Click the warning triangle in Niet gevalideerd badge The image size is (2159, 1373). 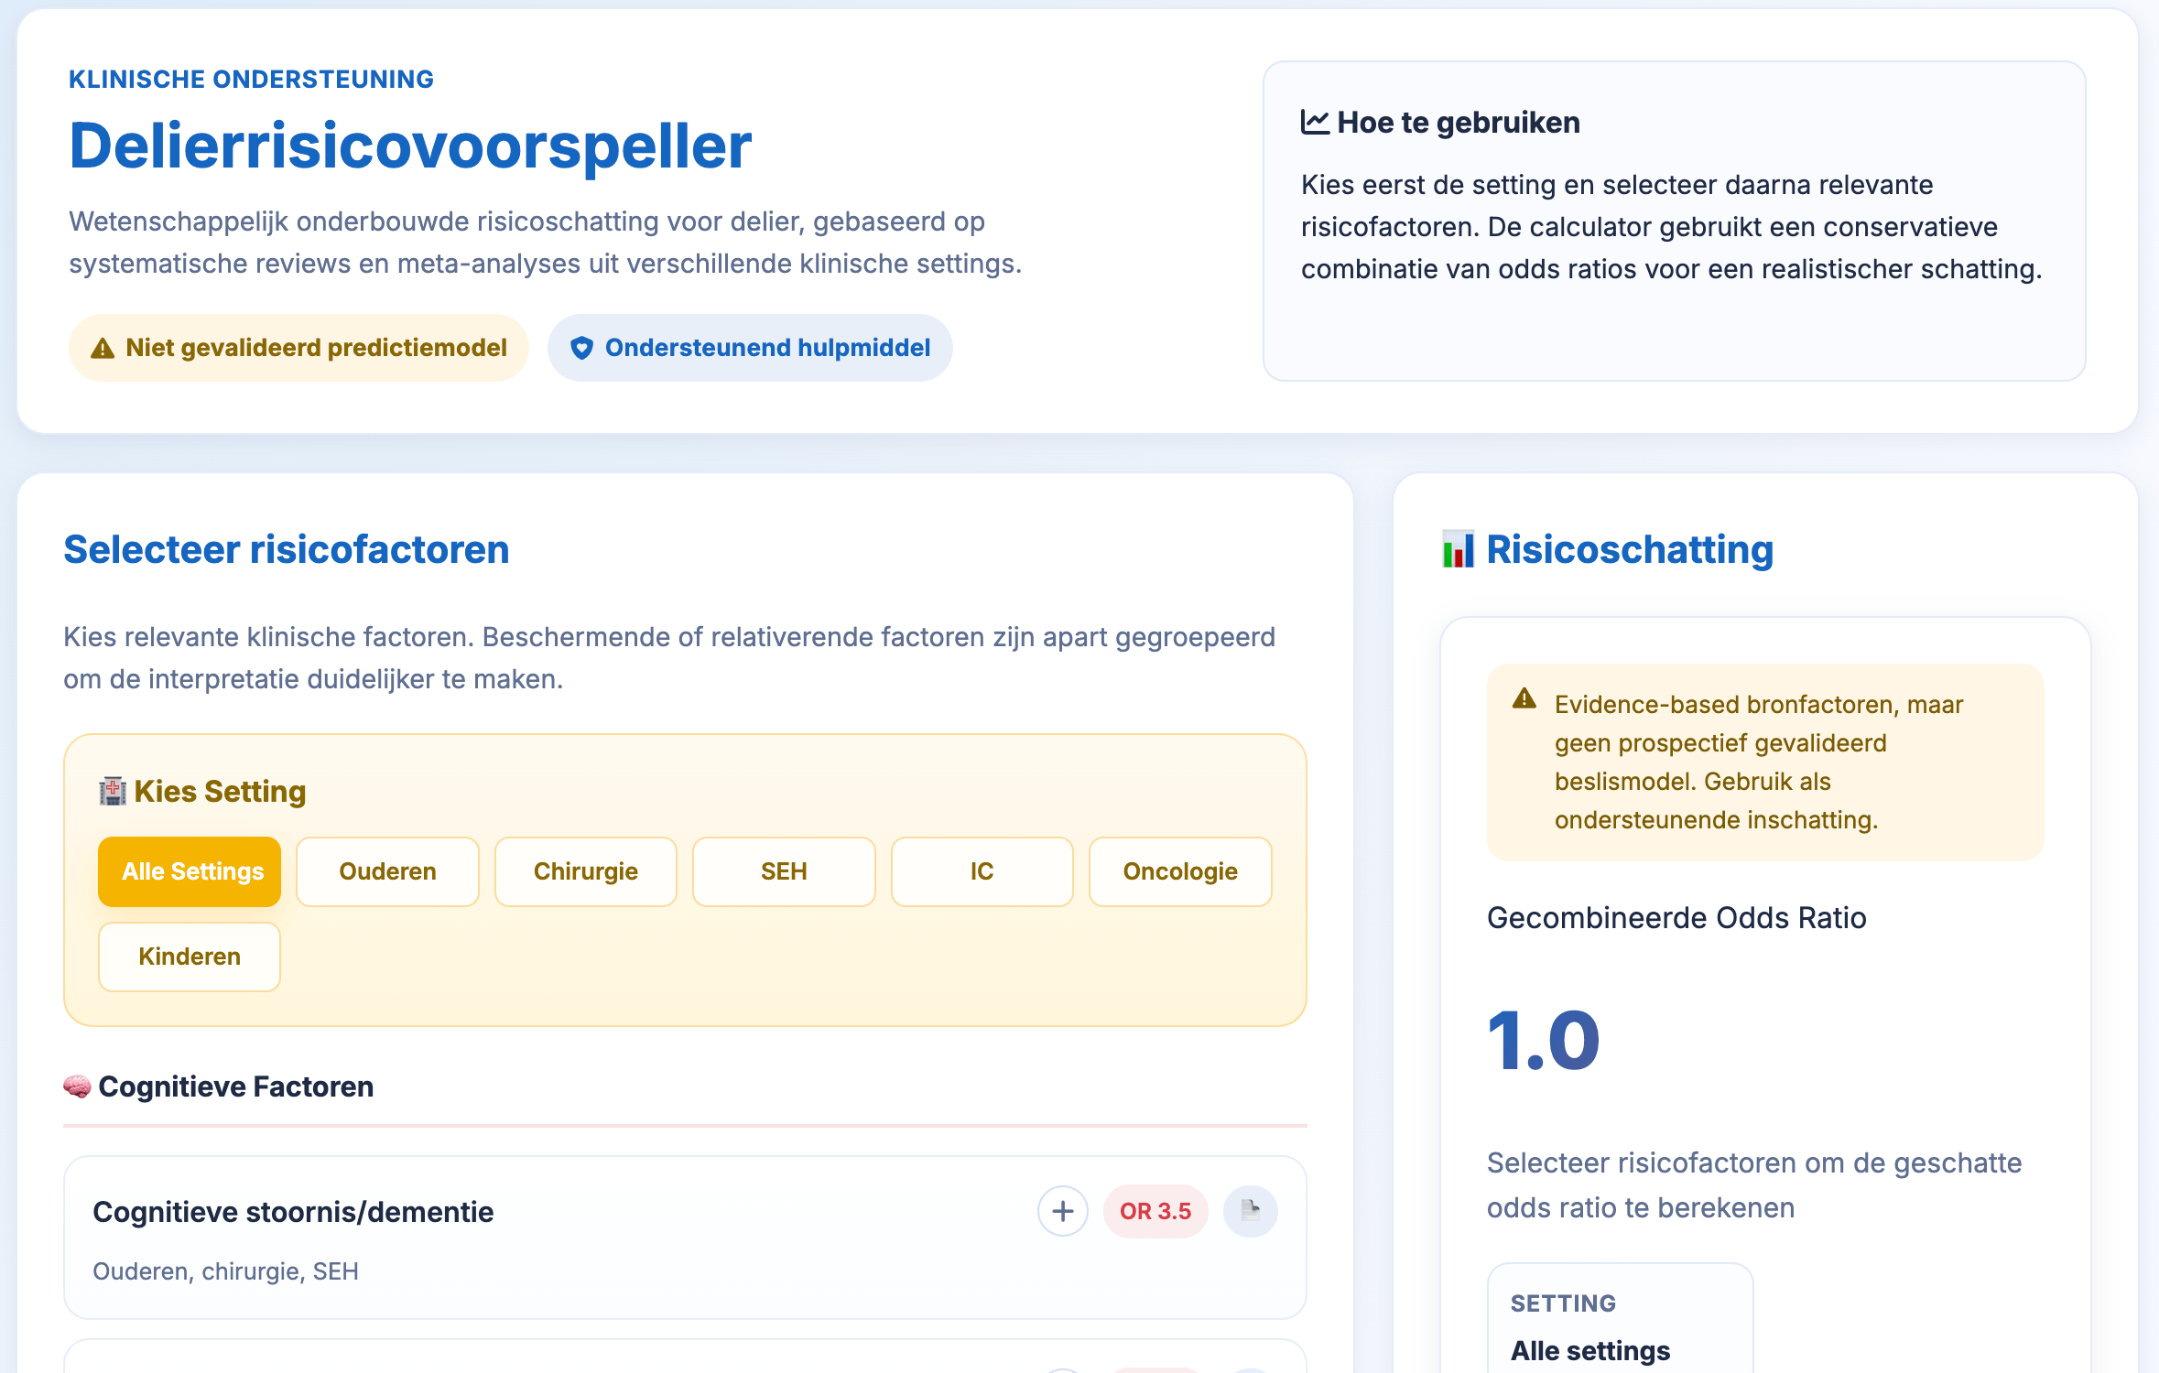[x=103, y=349]
